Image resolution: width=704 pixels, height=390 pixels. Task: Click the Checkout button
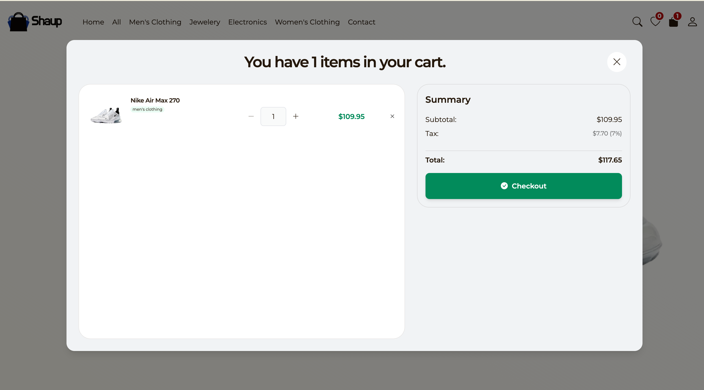click(x=523, y=186)
